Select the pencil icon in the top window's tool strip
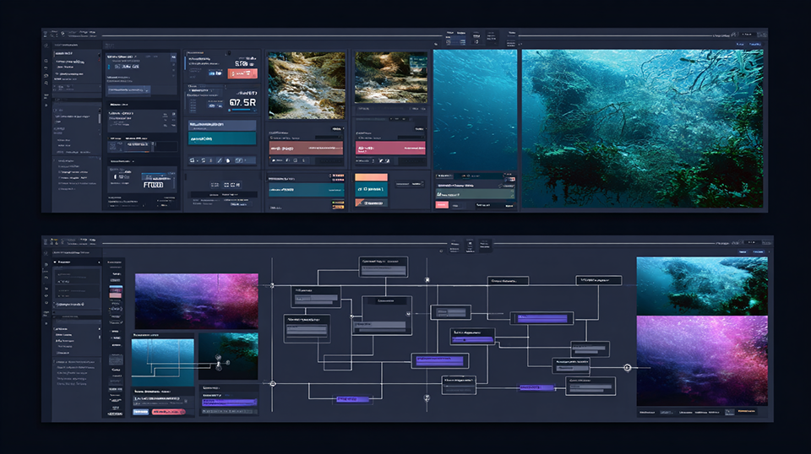This screenshot has height=454, width=811. 220,160
